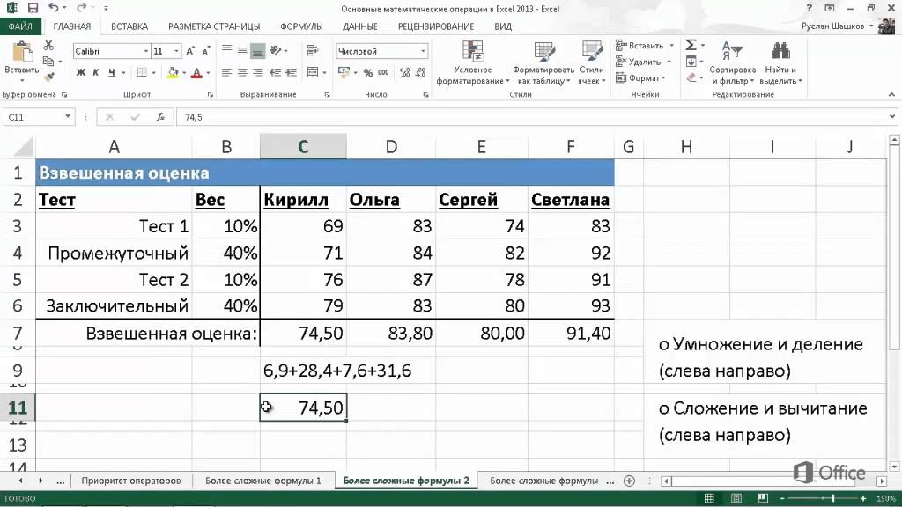The height and width of the screenshot is (507, 902).
Task: Open the ФАЙЛ tab
Action: [x=20, y=26]
